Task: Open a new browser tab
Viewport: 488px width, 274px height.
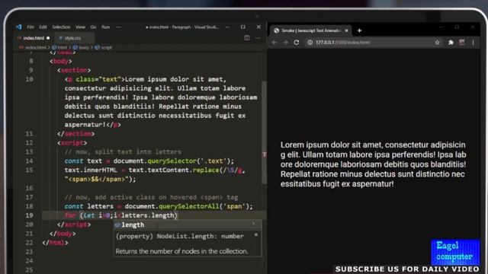Action: point(359,30)
